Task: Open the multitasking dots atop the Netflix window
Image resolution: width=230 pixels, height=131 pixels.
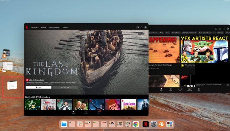Action: pos(86,24)
